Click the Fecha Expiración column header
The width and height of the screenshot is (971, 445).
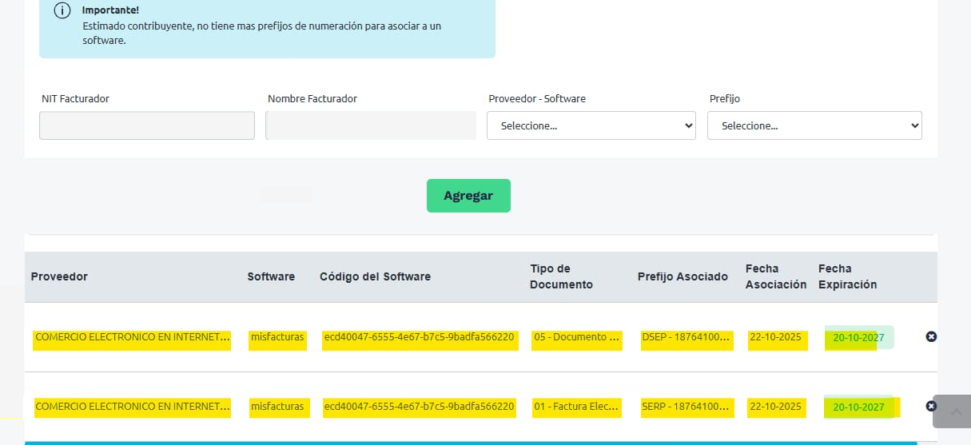click(x=847, y=276)
